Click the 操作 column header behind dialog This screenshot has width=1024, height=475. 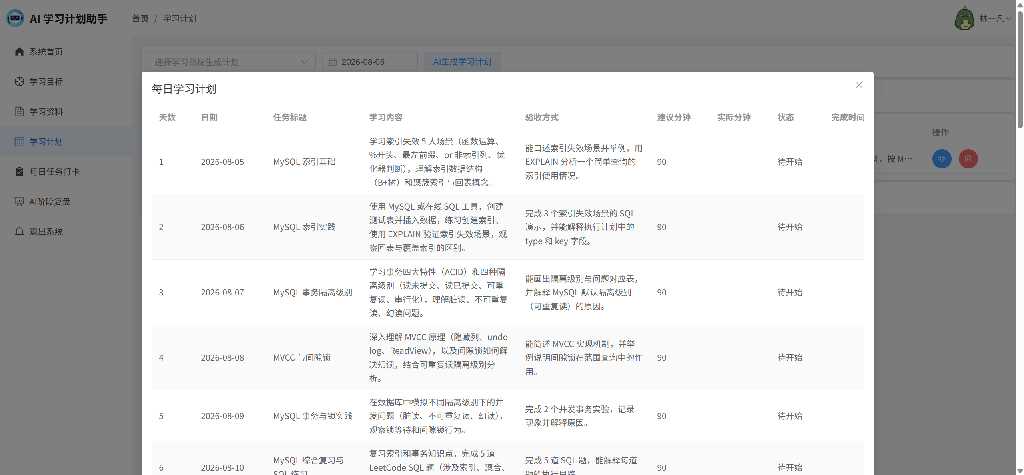940,132
